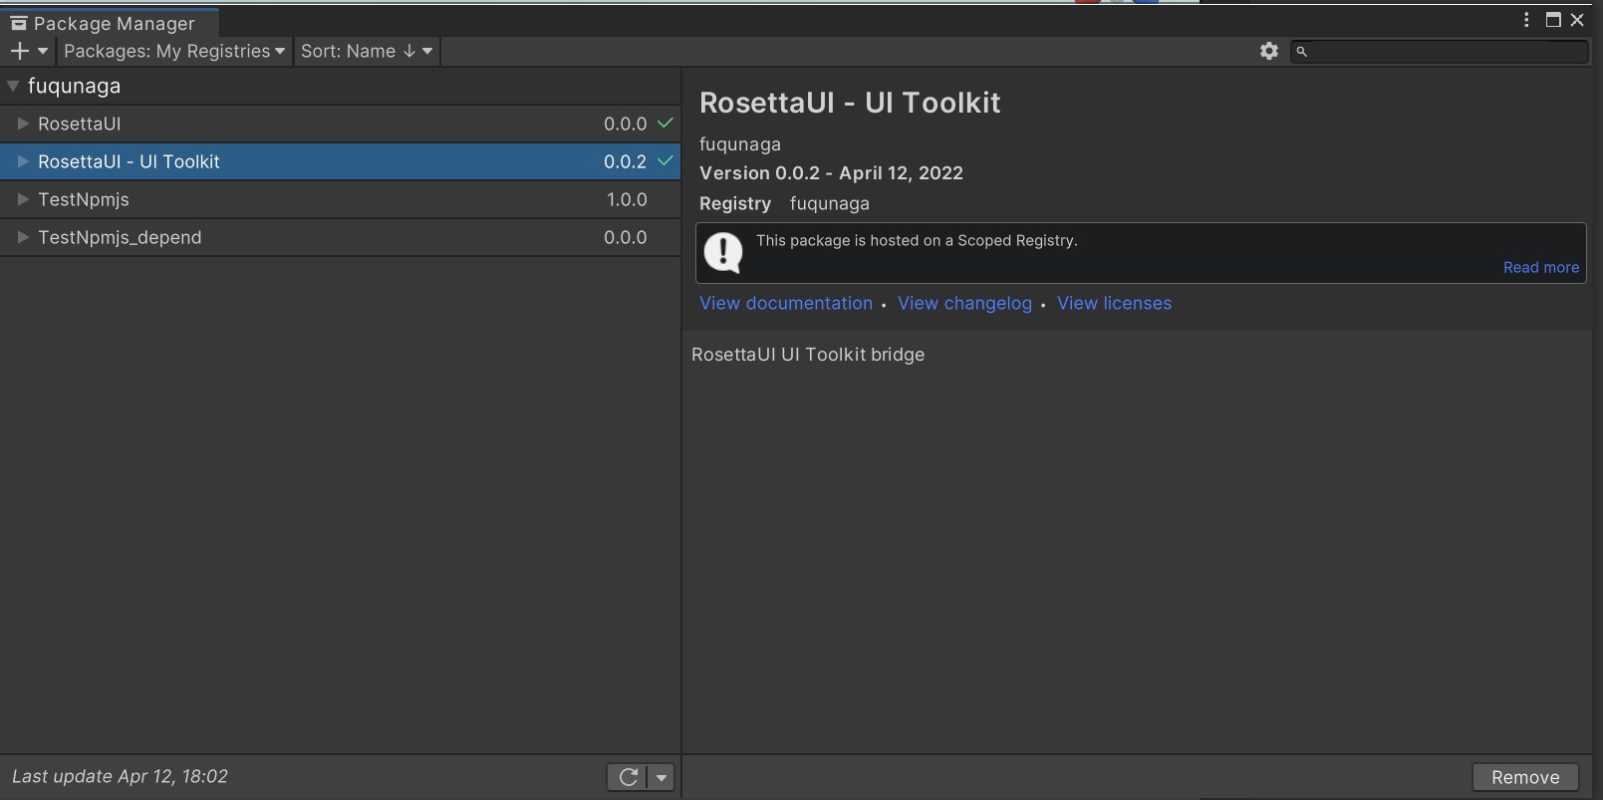This screenshot has width=1603, height=800.
Task: Click the Package Manager tab icon
Action: [x=19, y=23]
